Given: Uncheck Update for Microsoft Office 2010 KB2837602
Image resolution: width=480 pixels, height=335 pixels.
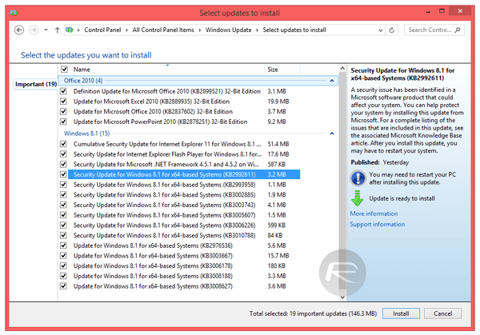Looking at the screenshot, I should (x=64, y=111).
